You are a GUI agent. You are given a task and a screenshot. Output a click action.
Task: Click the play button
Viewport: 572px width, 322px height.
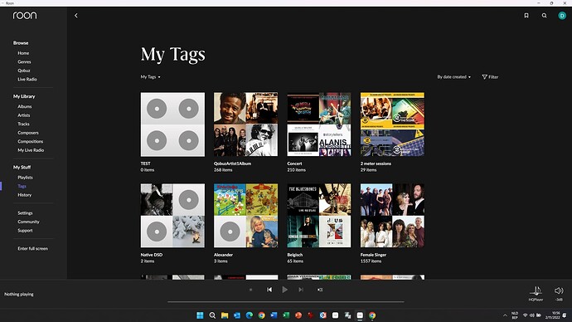tap(285, 290)
